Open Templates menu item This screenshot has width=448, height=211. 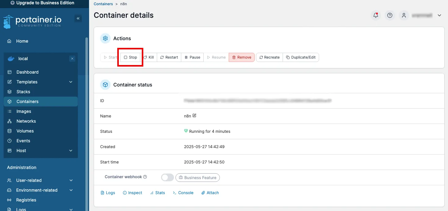pos(27,82)
